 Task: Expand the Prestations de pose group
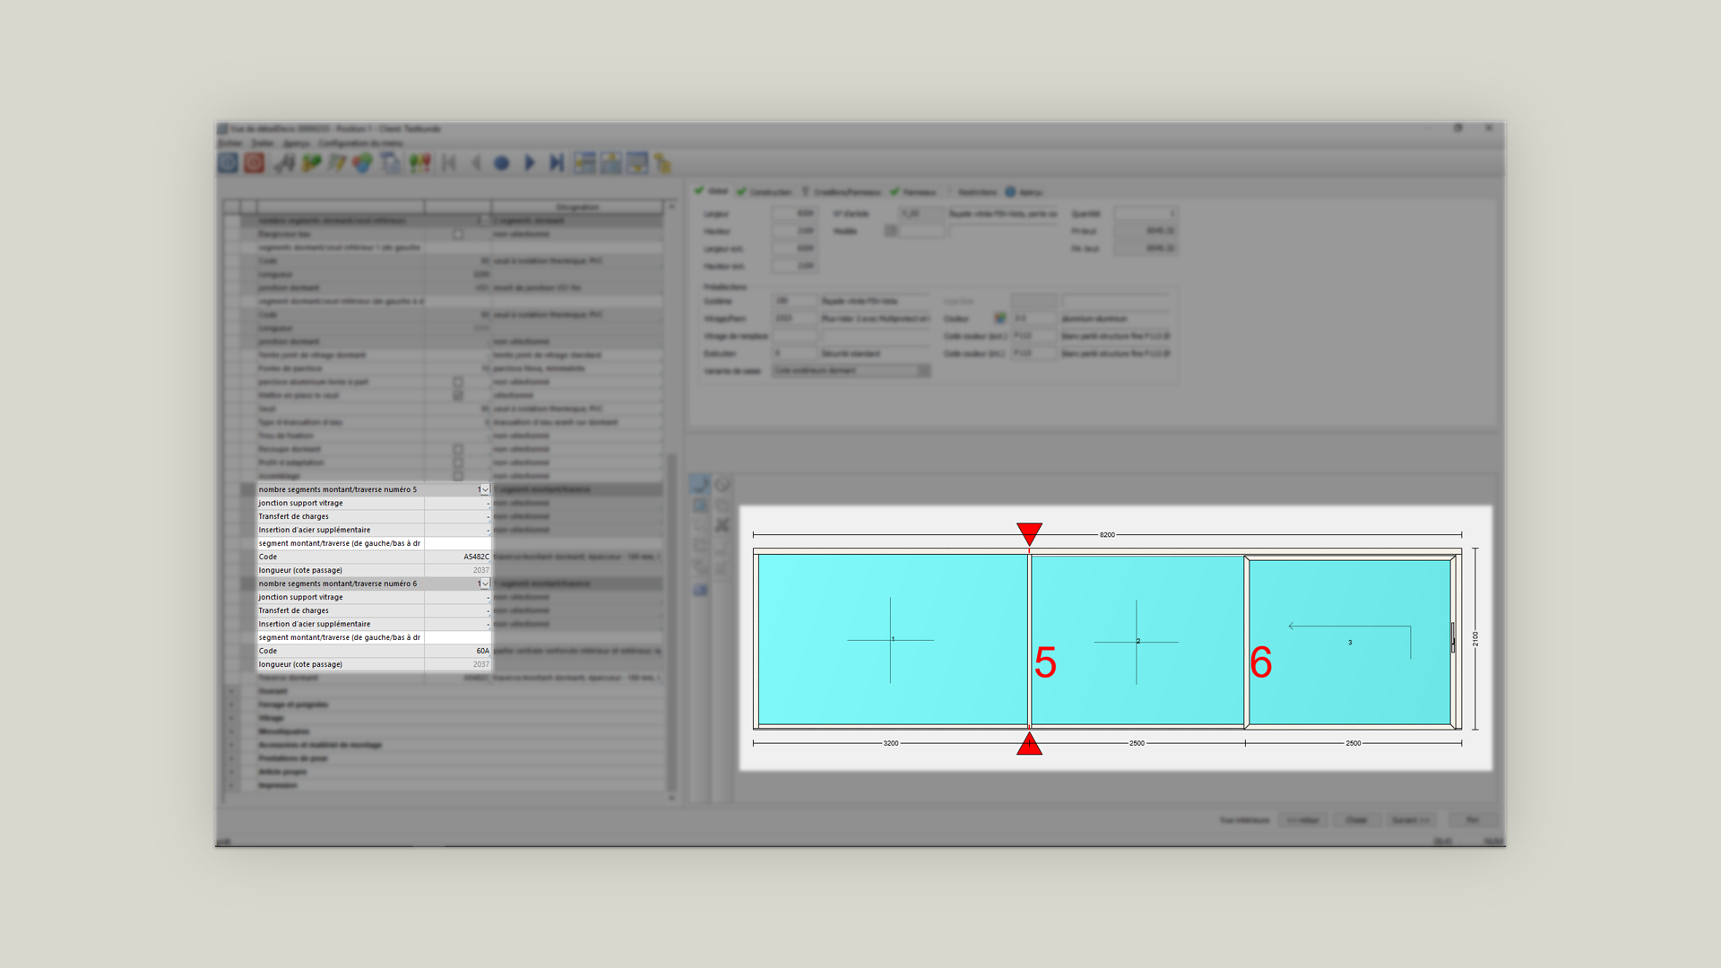point(232,758)
